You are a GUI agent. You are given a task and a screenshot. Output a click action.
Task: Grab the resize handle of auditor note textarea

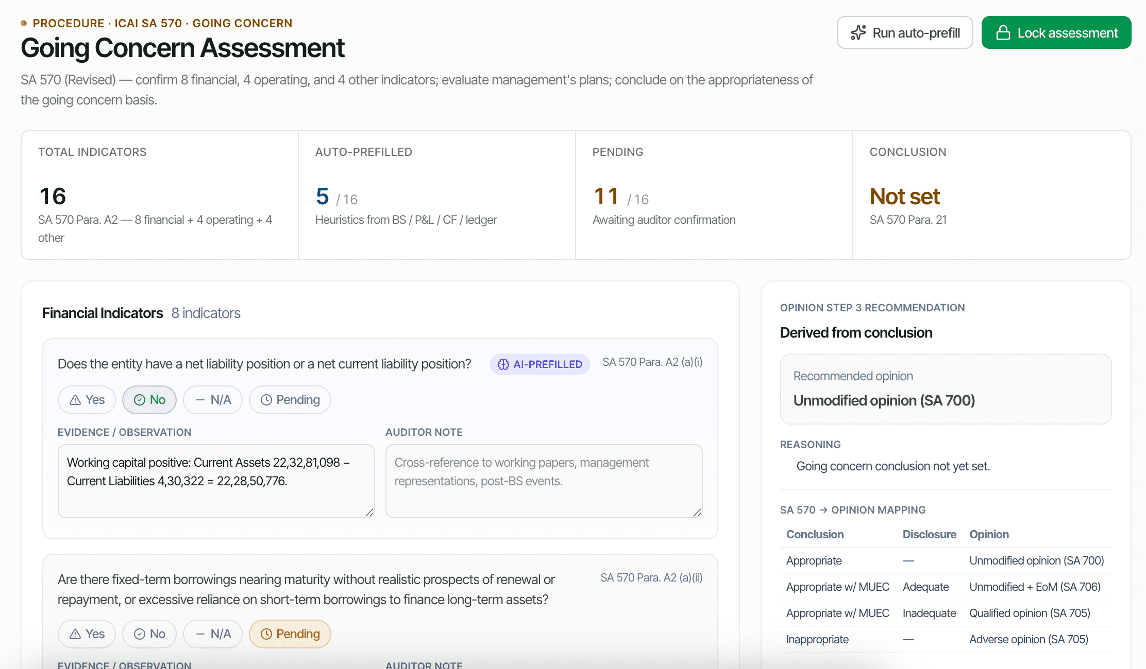[x=697, y=513]
